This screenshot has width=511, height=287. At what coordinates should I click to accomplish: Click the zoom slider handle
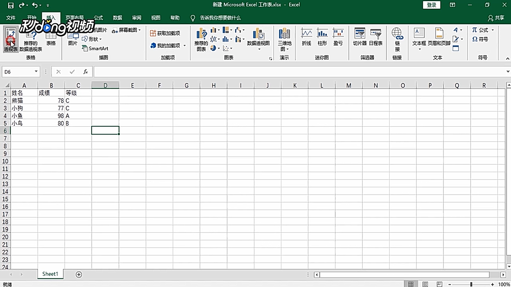pos(471,284)
